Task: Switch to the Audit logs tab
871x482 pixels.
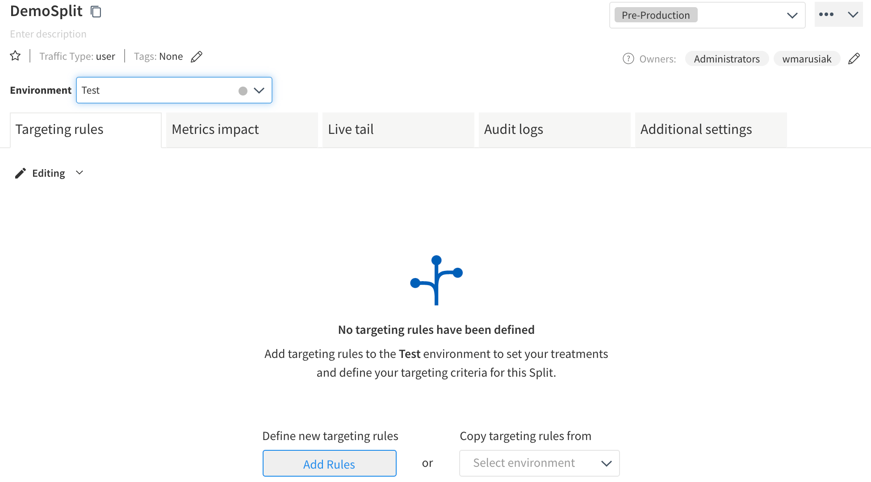Action: coord(515,128)
